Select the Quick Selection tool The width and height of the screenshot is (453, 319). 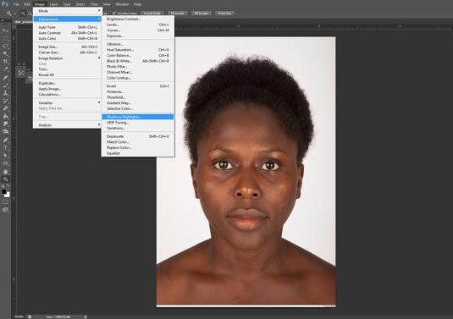(5, 53)
